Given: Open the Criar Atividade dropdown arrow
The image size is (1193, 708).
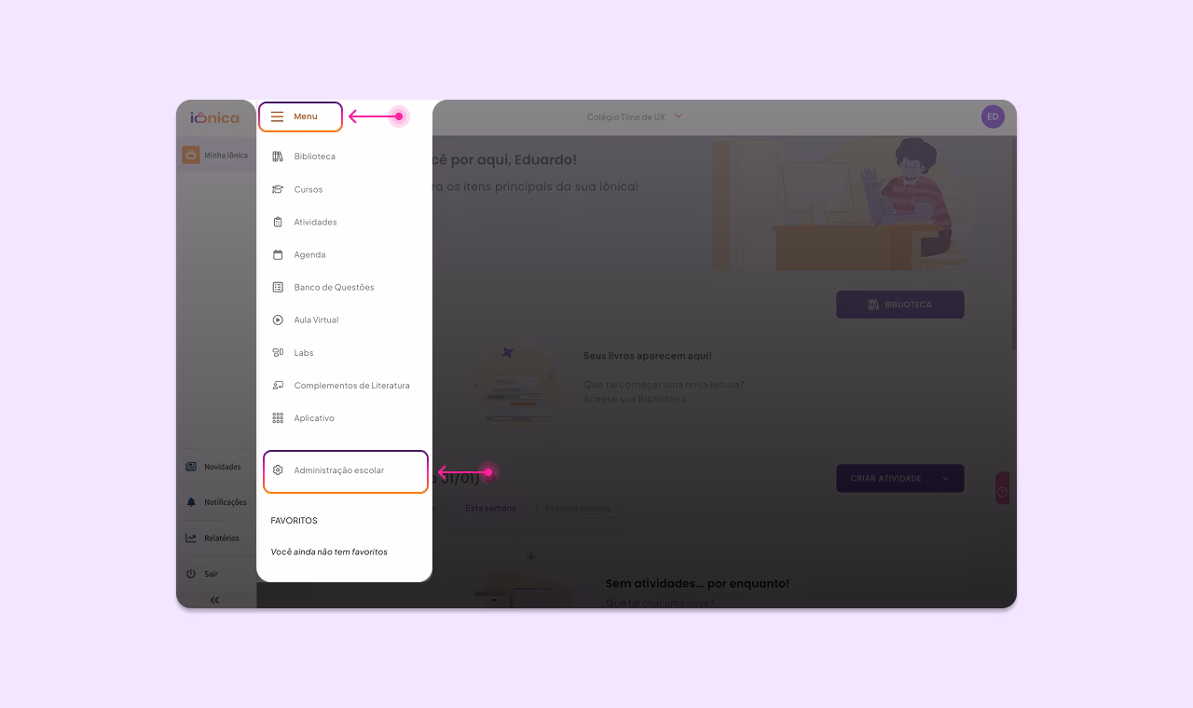Looking at the screenshot, I should click(x=946, y=478).
